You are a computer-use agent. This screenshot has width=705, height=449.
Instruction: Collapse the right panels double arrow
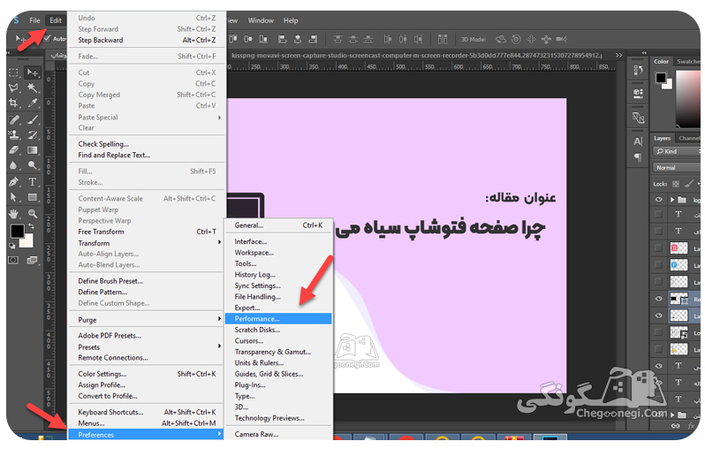[644, 52]
